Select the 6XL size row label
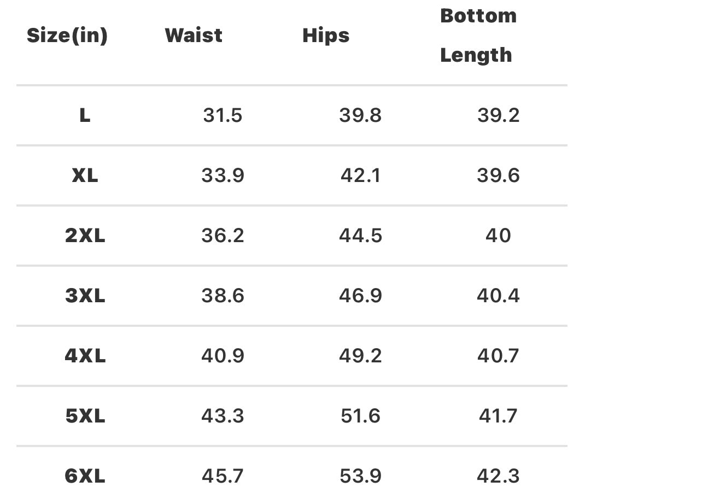 [x=85, y=476]
